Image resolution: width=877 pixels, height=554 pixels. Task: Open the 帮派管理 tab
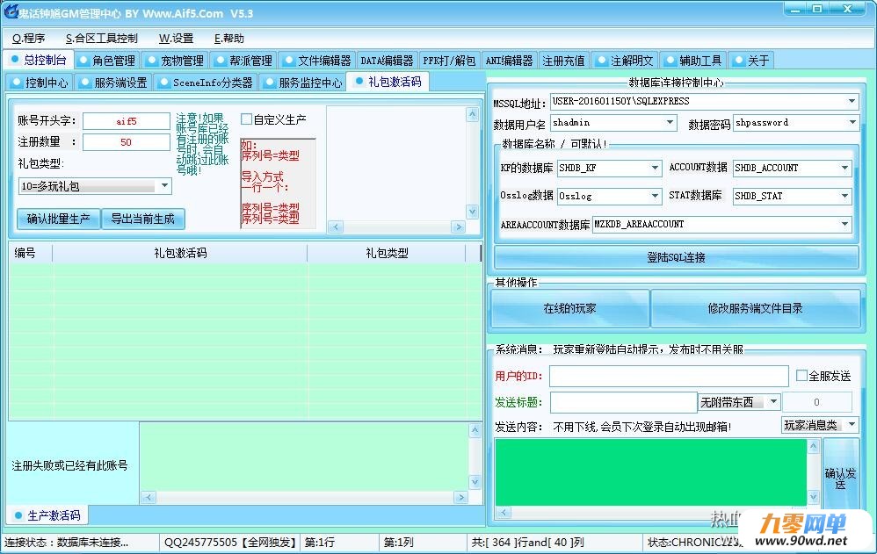pyautogui.click(x=244, y=61)
